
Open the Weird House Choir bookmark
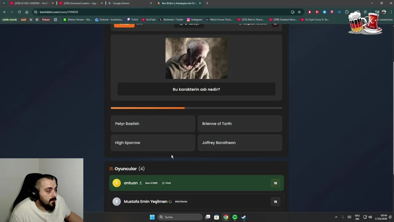click(219, 19)
